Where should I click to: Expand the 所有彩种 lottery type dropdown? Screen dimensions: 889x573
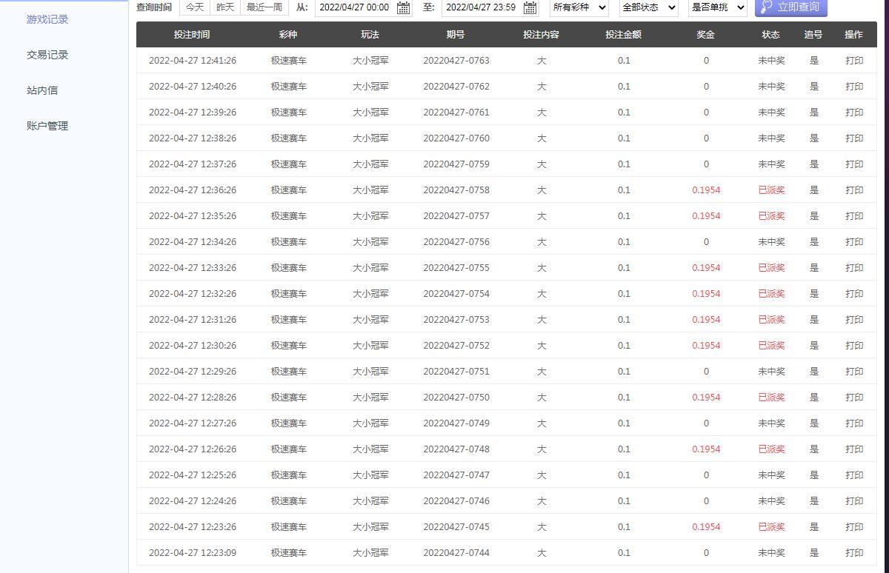(579, 7)
